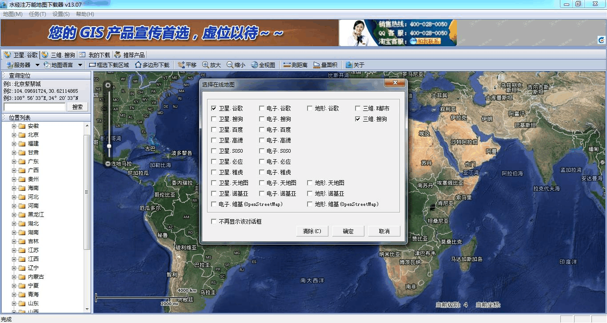Open the 设置(S) menu
Screen dimensions: 607x323
61,14
